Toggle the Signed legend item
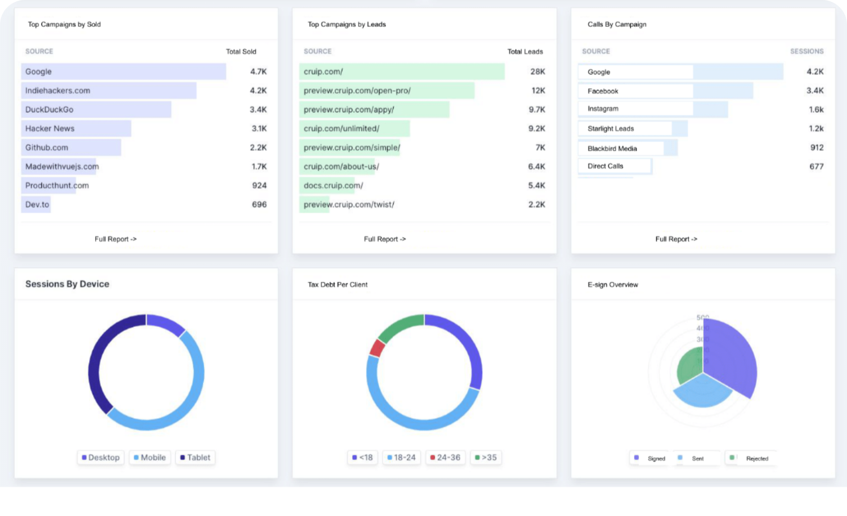 650,458
